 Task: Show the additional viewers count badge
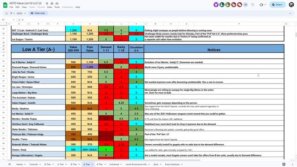tap(245, 5)
